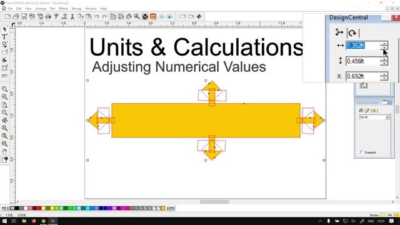This screenshot has width=400, height=225.
Task: Click the orange toolbar icon
Action: (x=153, y=17)
